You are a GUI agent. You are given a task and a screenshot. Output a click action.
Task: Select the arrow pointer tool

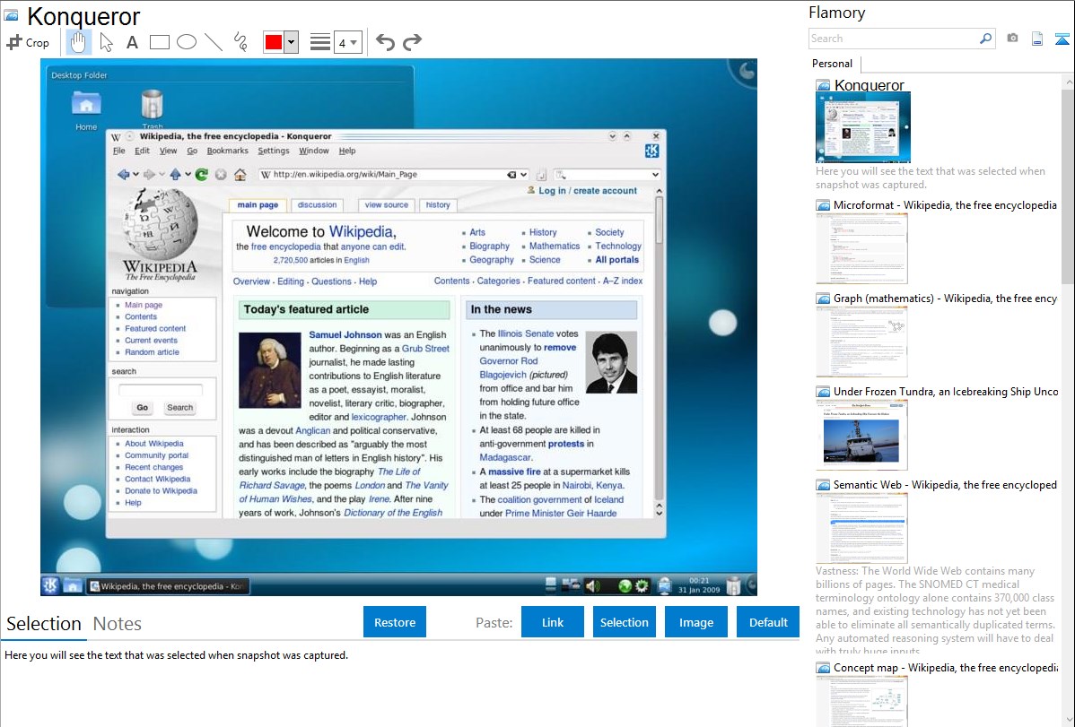106,42
